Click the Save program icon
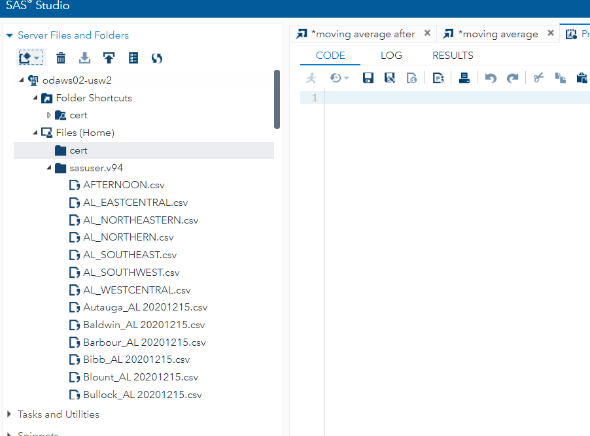590x436 pixels. (x=368, y=78)
